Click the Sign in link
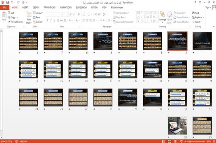This screenshot has width=216, height=143. (x=208, y=8)
